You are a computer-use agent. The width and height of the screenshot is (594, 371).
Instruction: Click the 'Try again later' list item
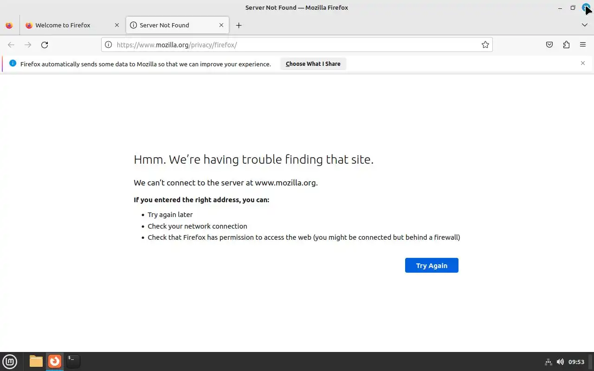pyautogui.click(x=170, y=215)
